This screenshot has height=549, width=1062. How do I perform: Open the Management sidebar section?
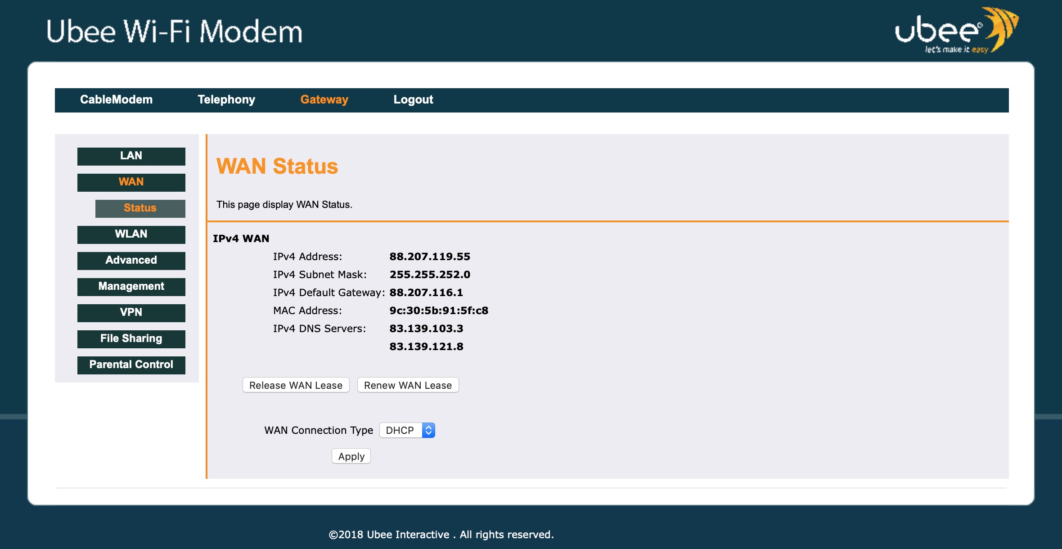(x=131, y=287)
